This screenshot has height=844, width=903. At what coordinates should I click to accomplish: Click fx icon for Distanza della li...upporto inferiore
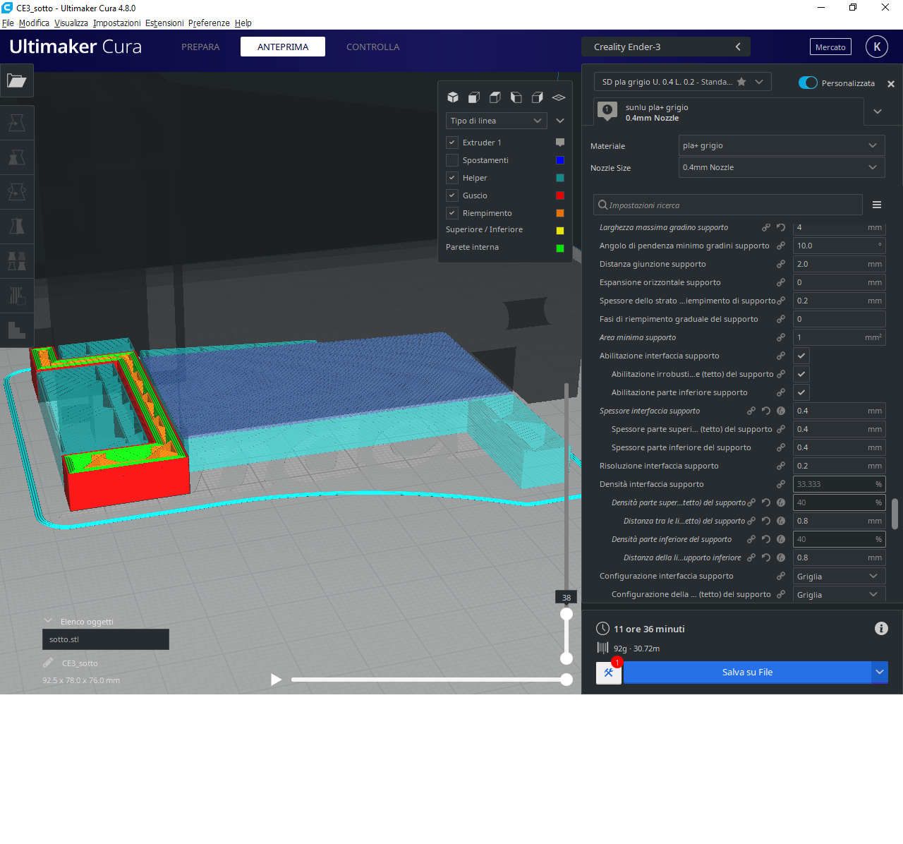click(781, 557)
